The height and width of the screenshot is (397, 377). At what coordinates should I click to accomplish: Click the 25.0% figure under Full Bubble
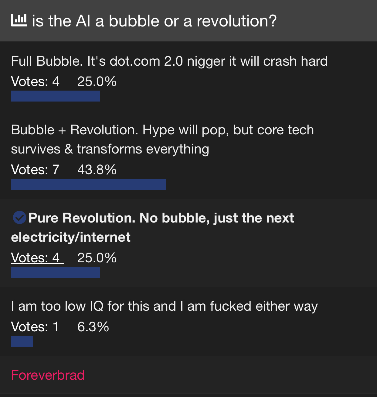pyautogui.click(x=97, y=81)
